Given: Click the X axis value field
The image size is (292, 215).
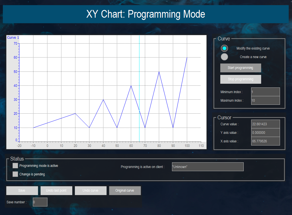Looking at the screenshot, I should pyautogui.click(x=265, y=141).
